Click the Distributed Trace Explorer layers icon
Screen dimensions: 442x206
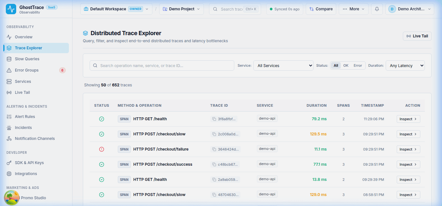click(85, 33)
